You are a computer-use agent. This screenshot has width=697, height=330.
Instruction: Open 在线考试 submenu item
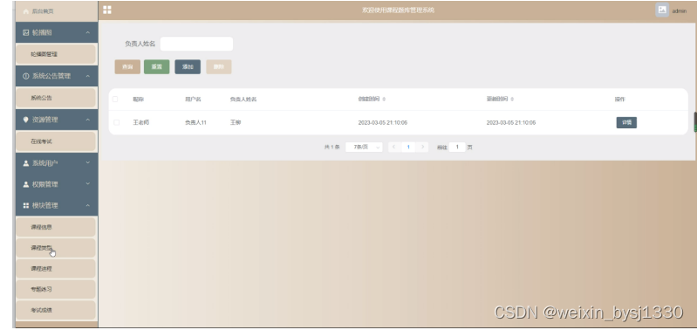[56, 141]
